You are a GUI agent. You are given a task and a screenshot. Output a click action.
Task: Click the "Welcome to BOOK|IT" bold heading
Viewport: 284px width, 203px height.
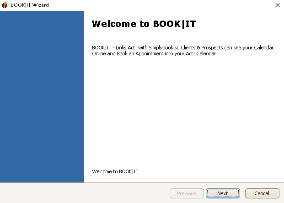point(144,24)
